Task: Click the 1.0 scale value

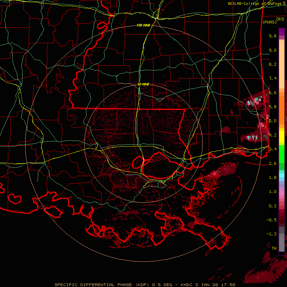Action: [x=273, y=192]
